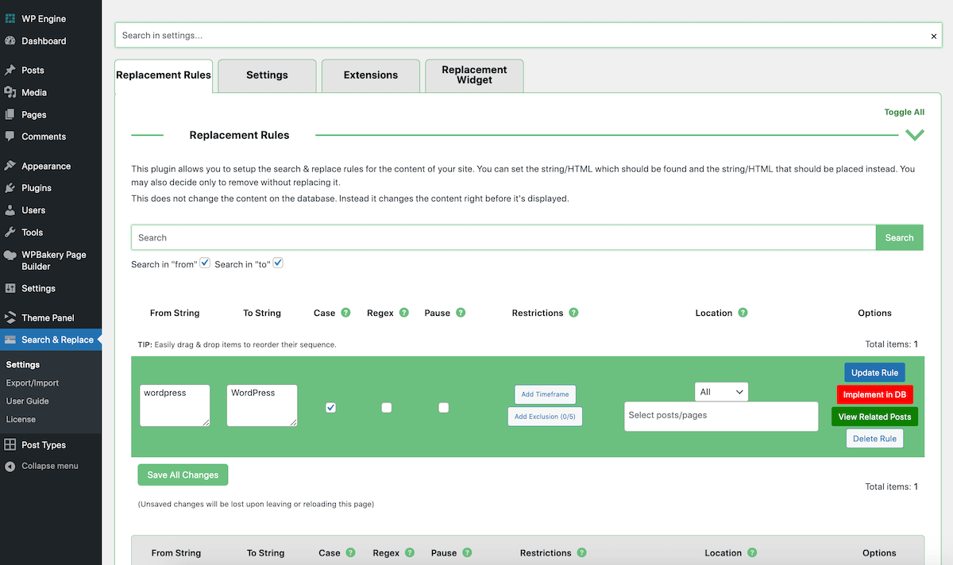This screenshot has height=565, width=953.
Task: Click From String textarea containing wordpress
Action: [175, 405]
